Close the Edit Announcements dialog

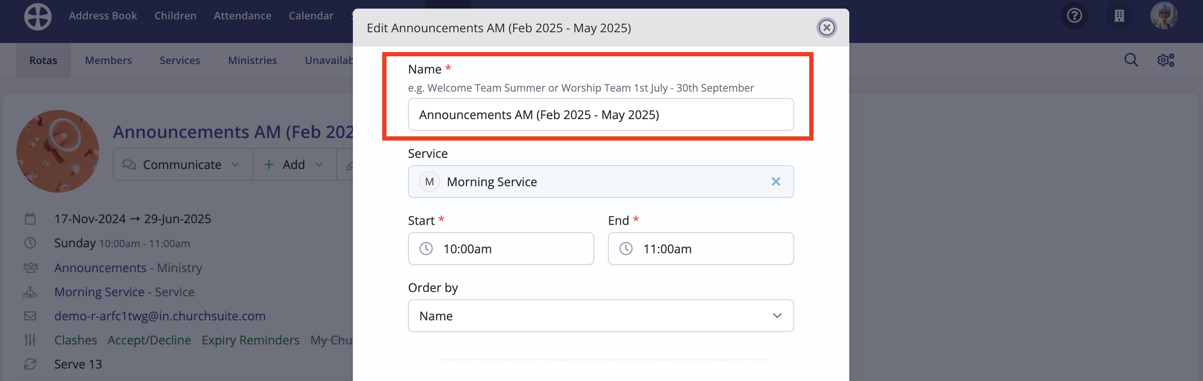pyautogui.click(x=826, y=28)
